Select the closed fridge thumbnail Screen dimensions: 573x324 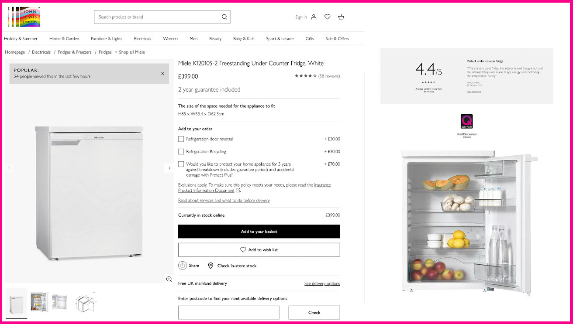click(16, 302)
